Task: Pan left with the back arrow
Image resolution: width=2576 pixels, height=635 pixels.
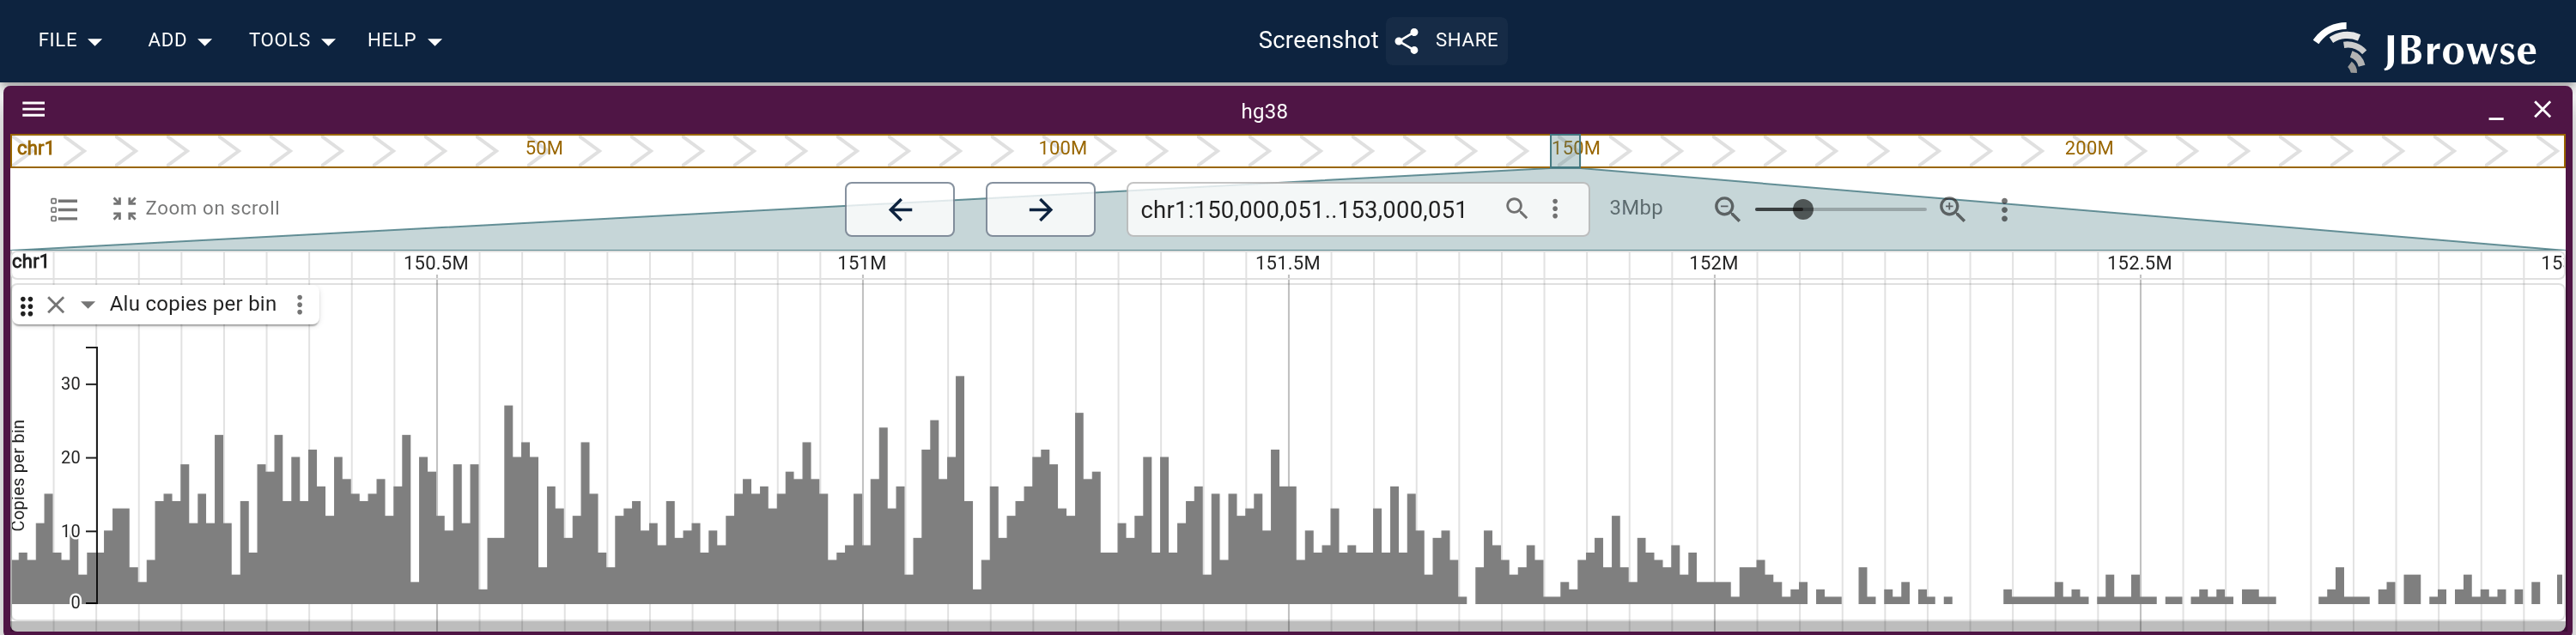Action: click(900, 209)
